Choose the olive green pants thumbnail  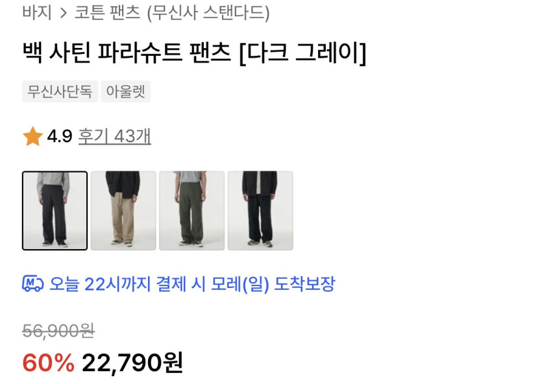coord(192,210)
